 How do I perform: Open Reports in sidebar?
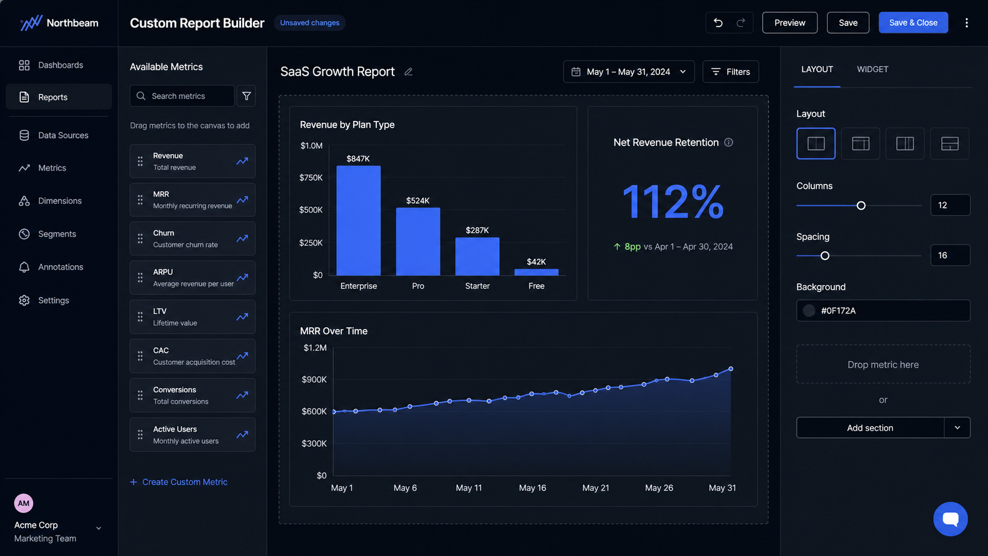(58, 97)
